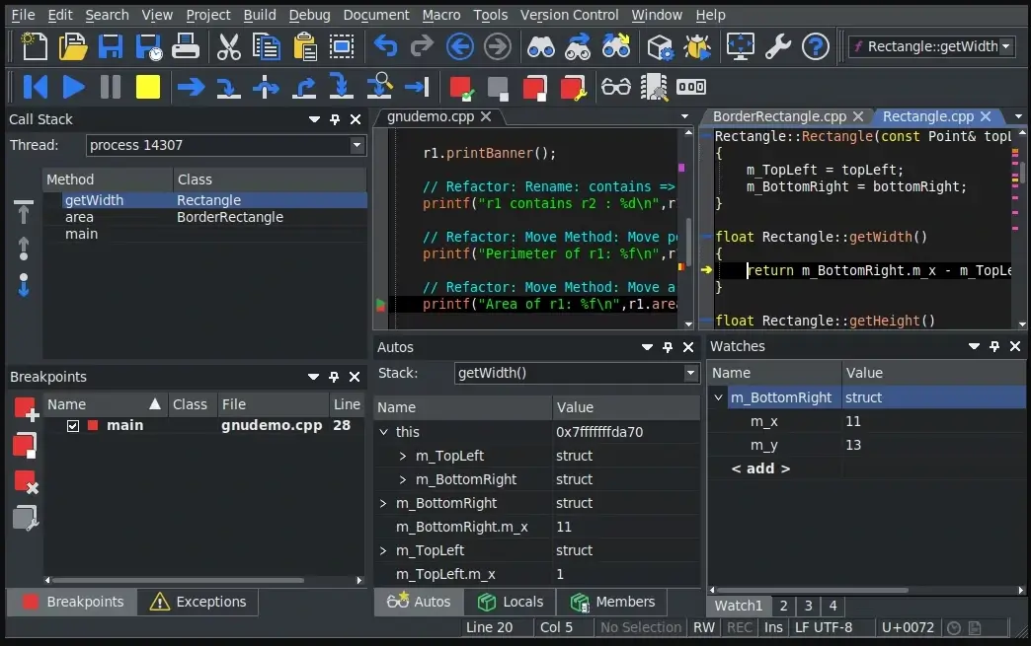Viewport: 1031px width, 646px height.
Task: Click Run to Cursor arrow-to-bar icon
Action: pos(417,87)
